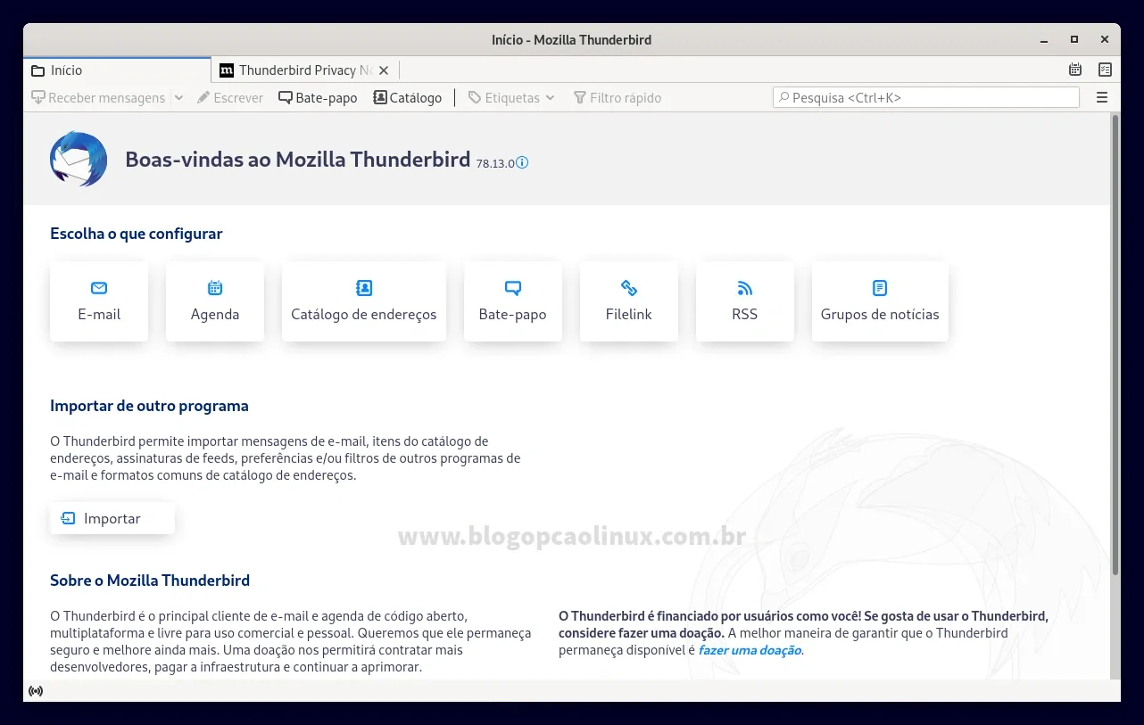Click the 'Boas-vindas ao Mozilla Thunderbird' title
Screen dimensions: 1144x725
[x=297, y=160]
